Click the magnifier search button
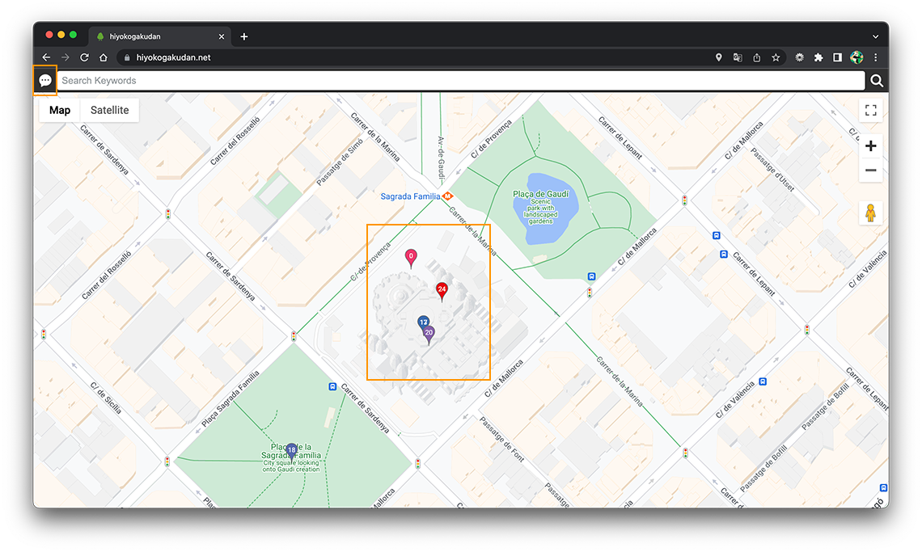This screenshot has height=552, width=922. (876, 81)
